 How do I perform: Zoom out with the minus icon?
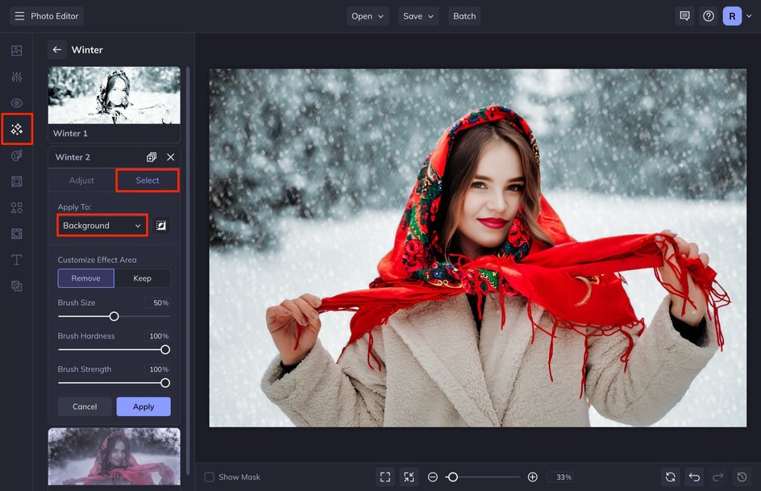[432, 477]
